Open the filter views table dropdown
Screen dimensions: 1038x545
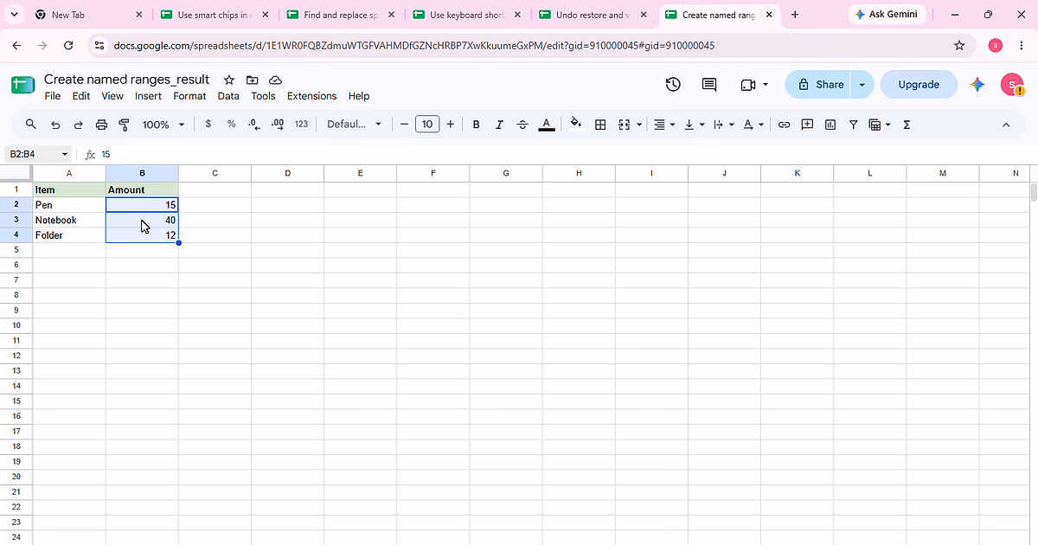tap(880, 125)
